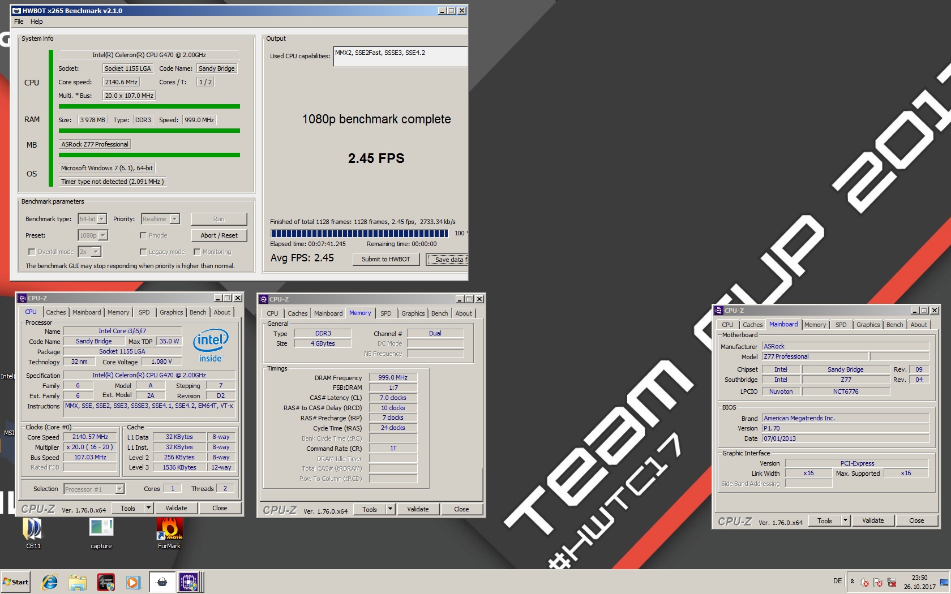Click the title icon of the CPU-Z Mainboard window
The width and height of the screenshot is (951, 594).
(x=719, y=311)
